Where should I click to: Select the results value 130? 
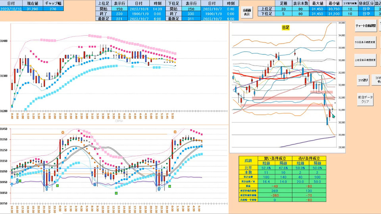pyautogui.click(x=309, y=191)
